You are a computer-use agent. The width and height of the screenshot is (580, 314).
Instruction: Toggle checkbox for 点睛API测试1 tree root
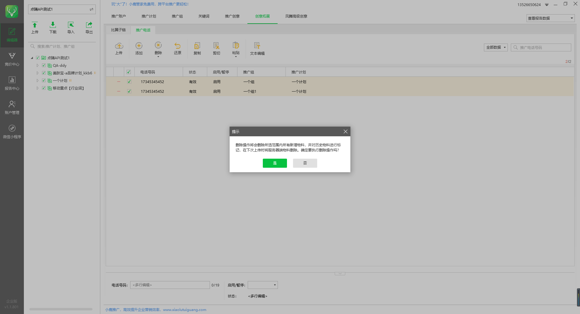[38, 58]
